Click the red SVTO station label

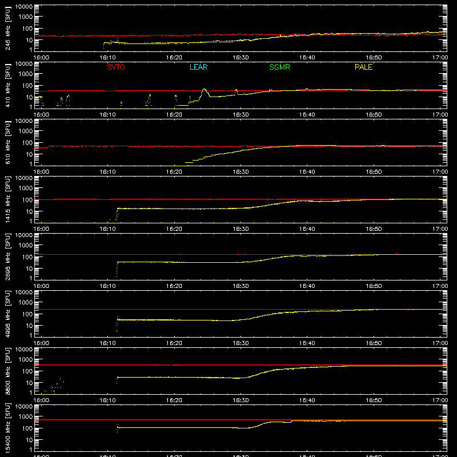(x=116, y=67)
